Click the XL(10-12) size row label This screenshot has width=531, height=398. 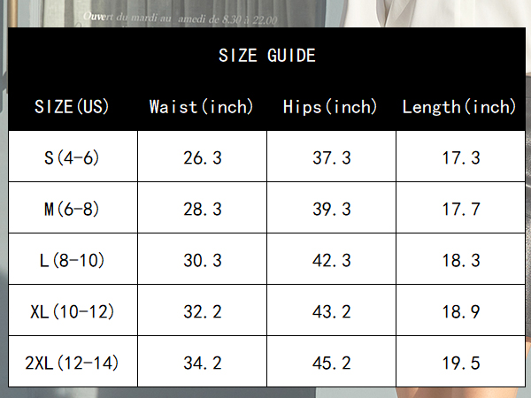coord(72,311)
